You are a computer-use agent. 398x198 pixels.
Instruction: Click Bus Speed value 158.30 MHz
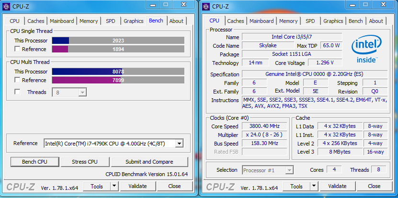click(x=264, y=144)
